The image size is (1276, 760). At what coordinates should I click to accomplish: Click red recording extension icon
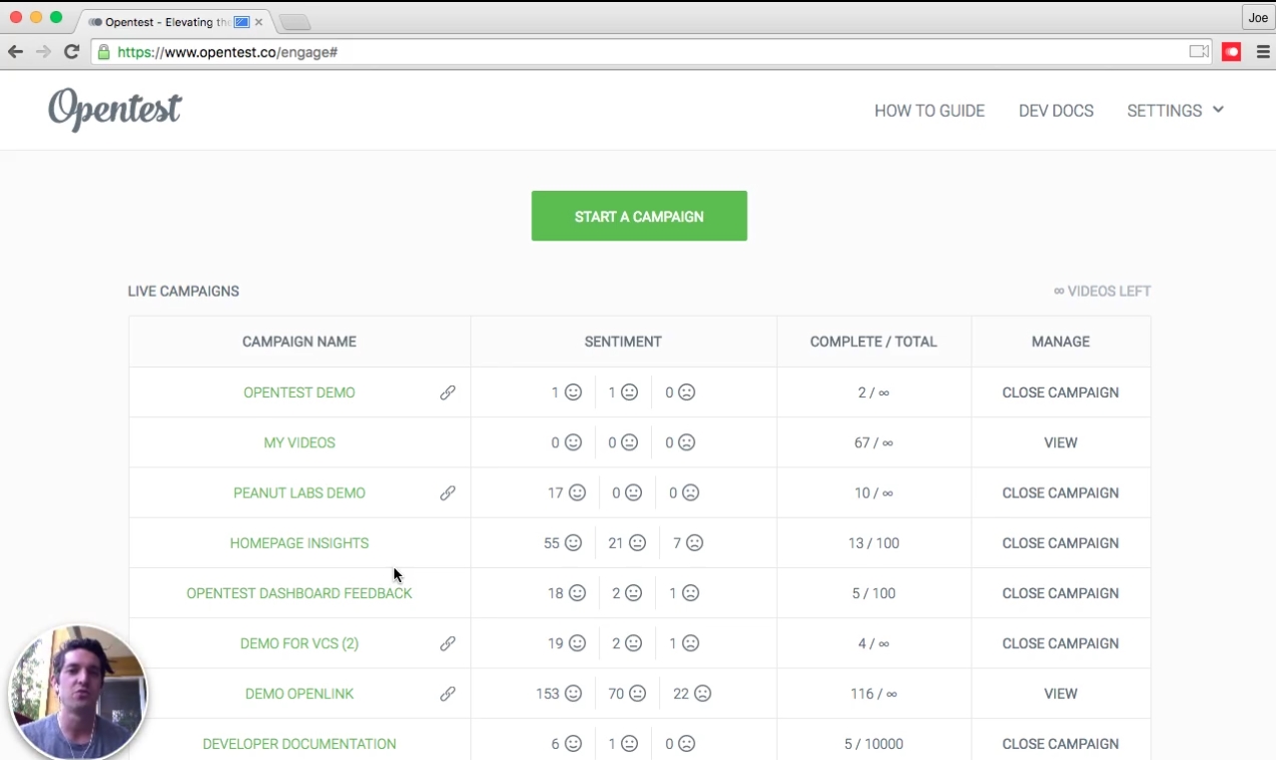click(1231, 52)
